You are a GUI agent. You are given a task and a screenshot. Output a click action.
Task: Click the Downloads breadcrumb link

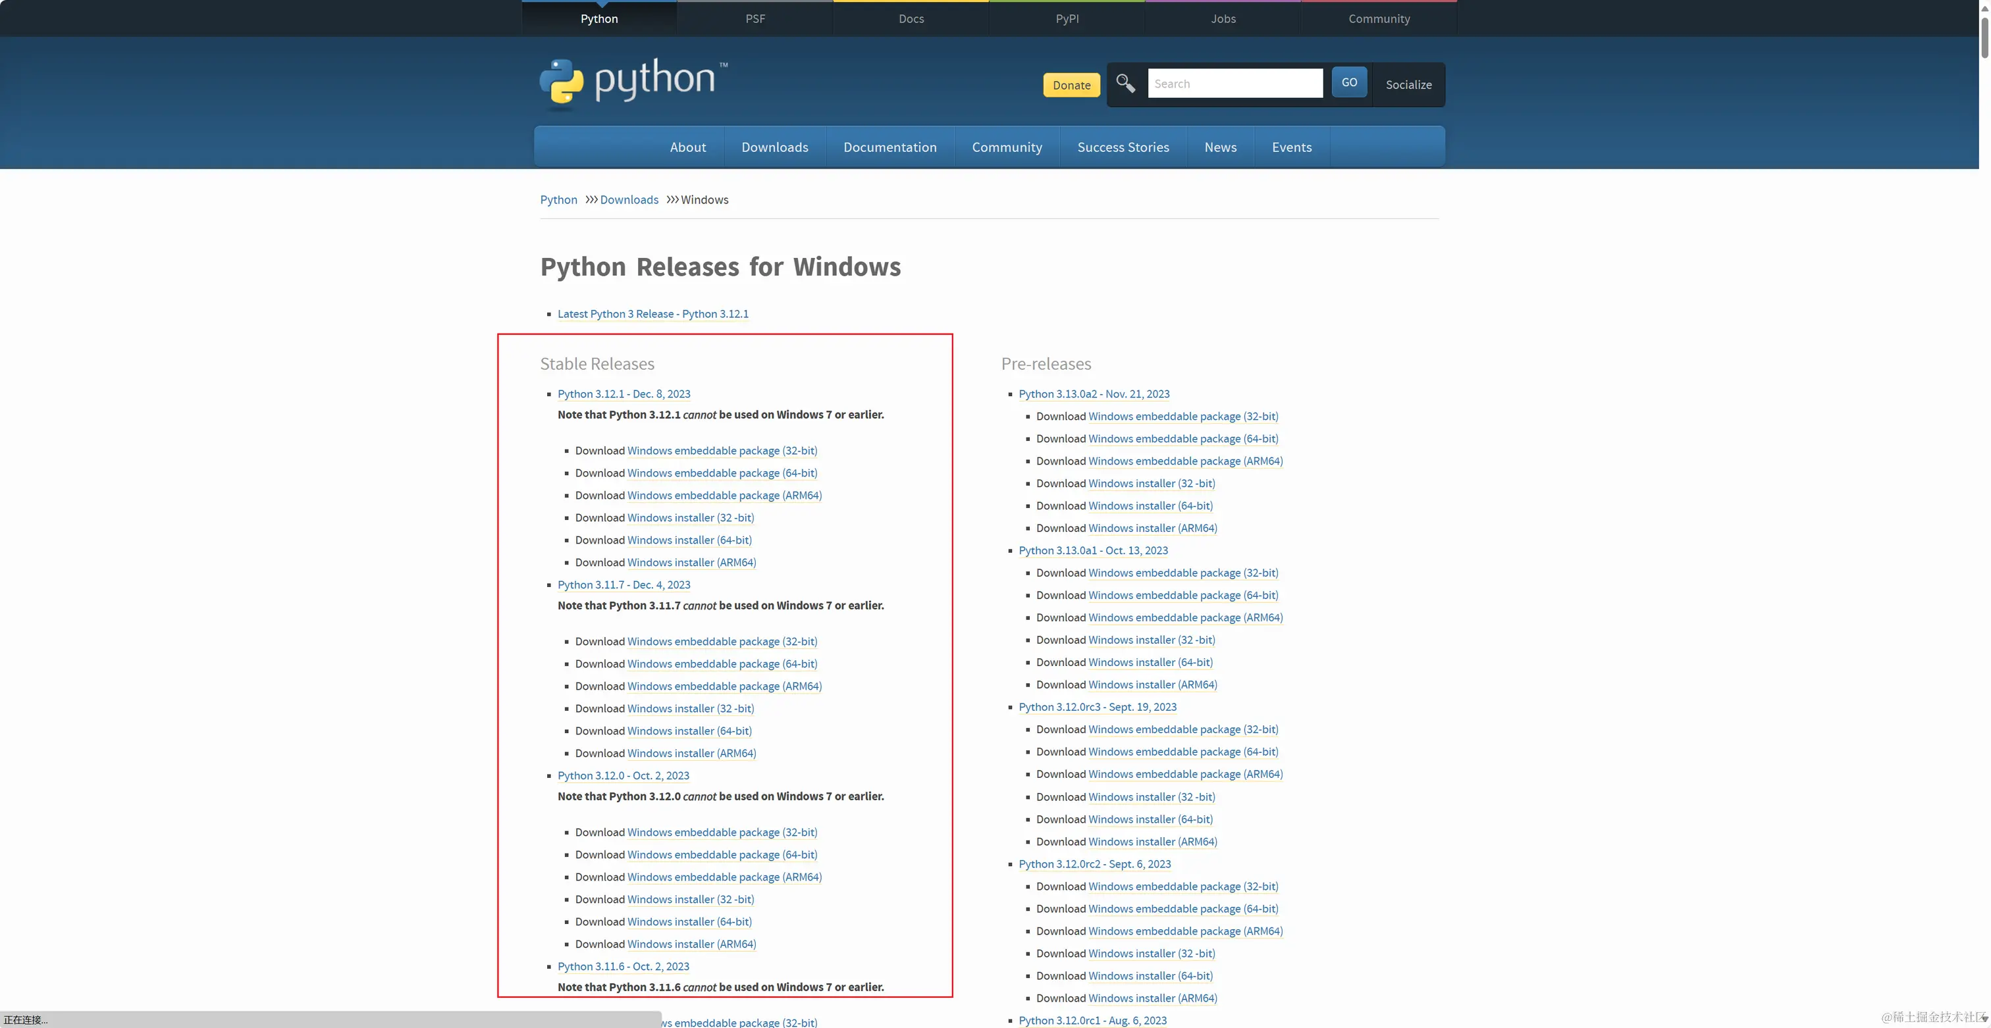[x=628, y=200]
